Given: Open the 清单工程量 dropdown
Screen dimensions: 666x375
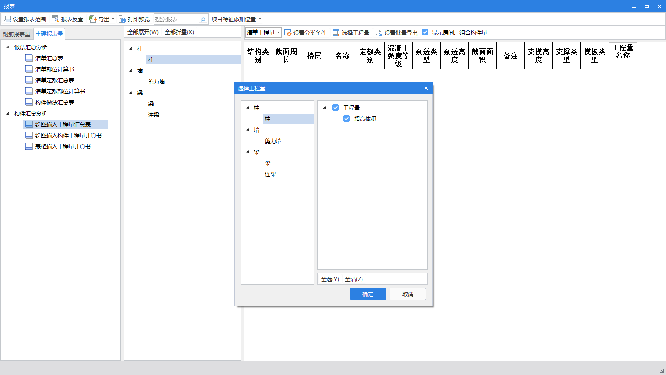Looking at the screenshot, I should click(x=279, y=33).
